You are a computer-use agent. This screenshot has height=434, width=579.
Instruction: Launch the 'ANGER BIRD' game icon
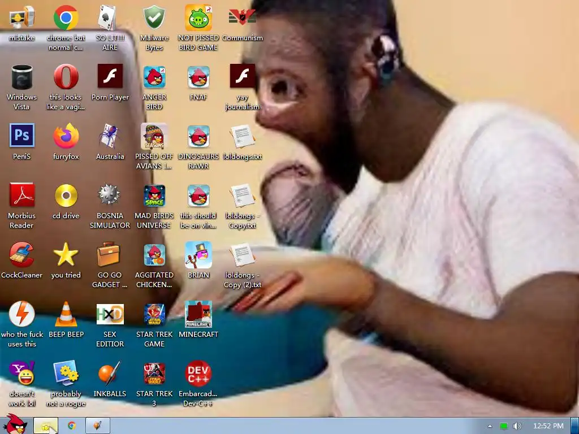(x=154, y=77)
